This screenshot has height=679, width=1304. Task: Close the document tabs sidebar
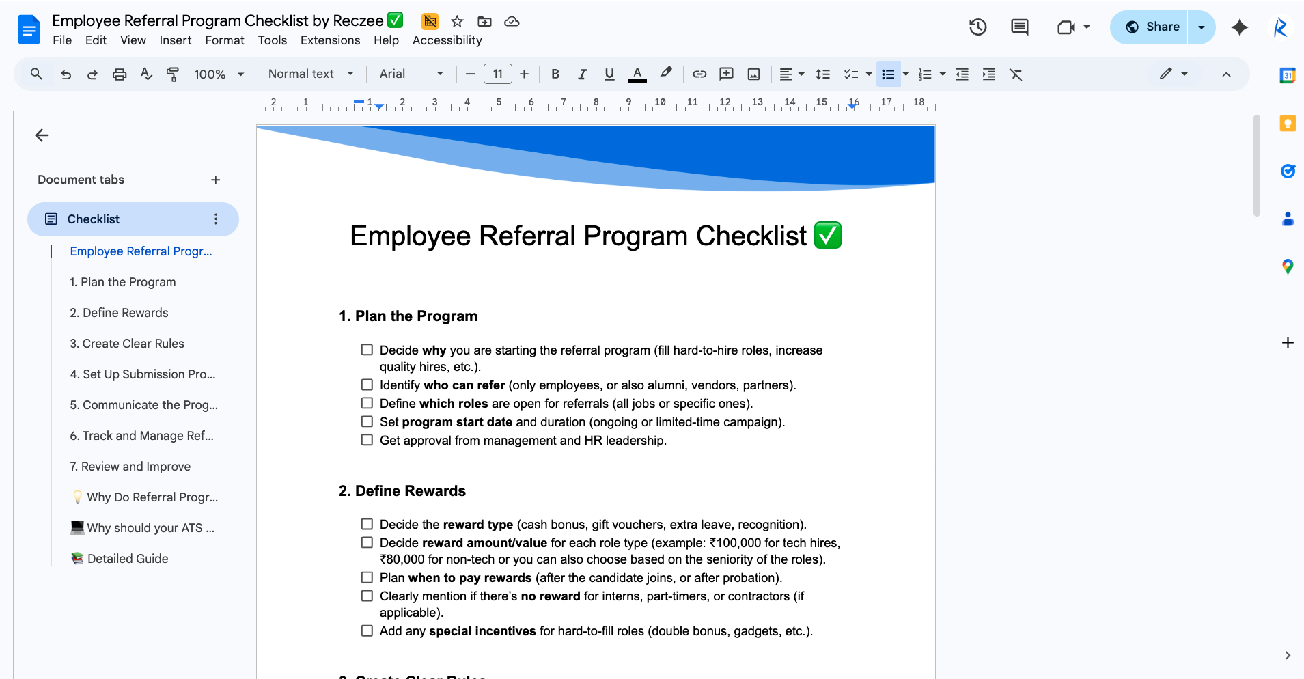42,135
